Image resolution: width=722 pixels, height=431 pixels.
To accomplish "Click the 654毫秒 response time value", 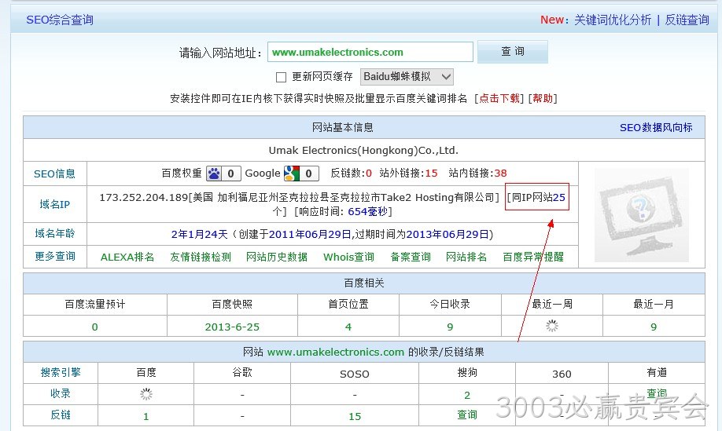I will coord(367,211).
